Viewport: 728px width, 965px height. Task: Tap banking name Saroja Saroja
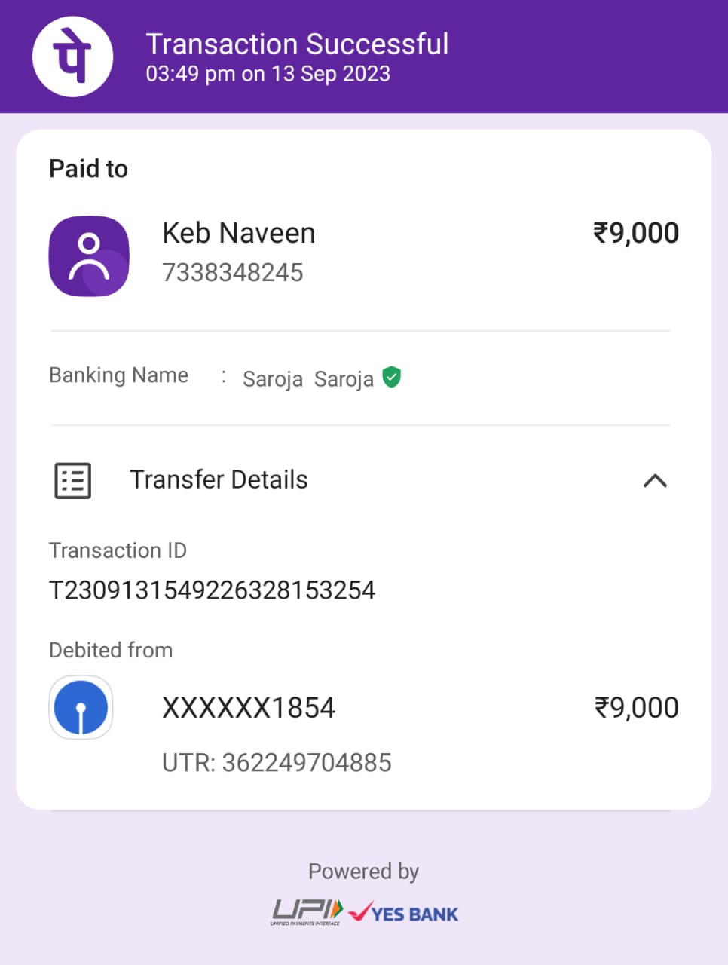tap(308, 378)
